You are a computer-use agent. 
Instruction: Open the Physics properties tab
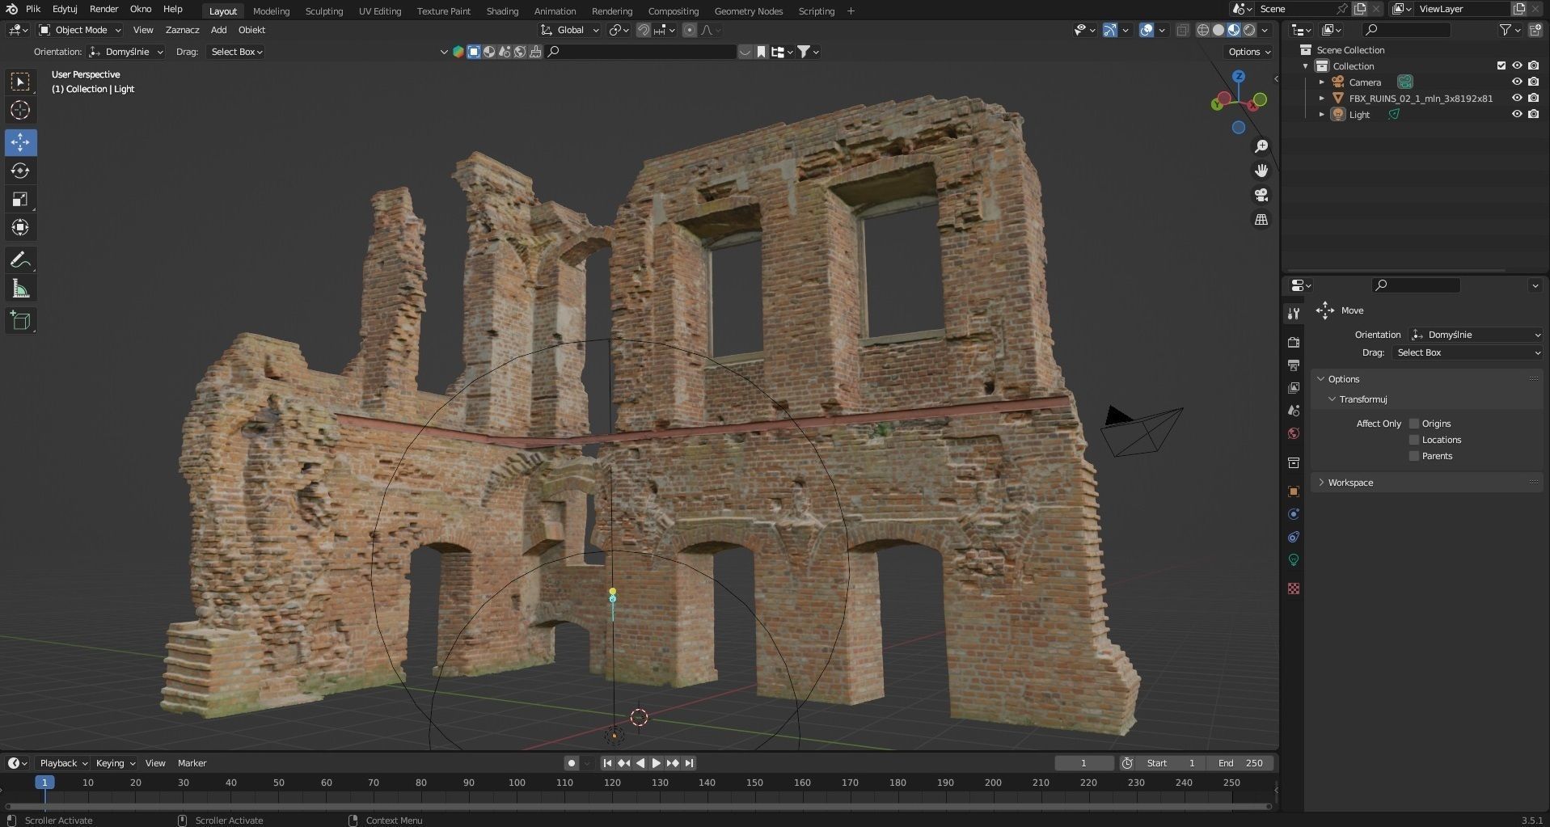pos(1294,514)
